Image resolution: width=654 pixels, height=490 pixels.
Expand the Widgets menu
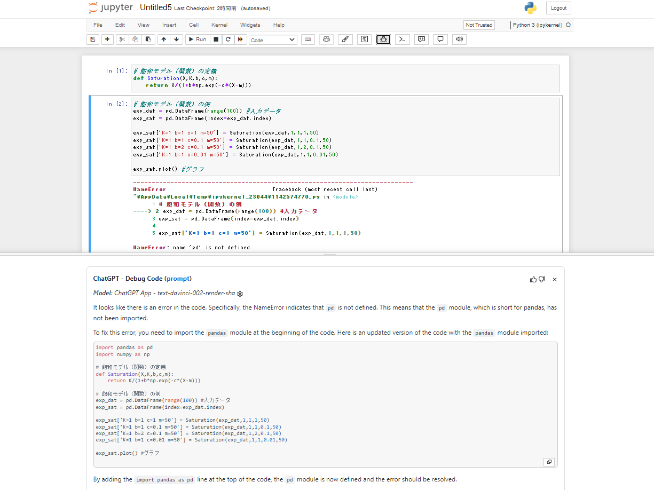[250, 25]
